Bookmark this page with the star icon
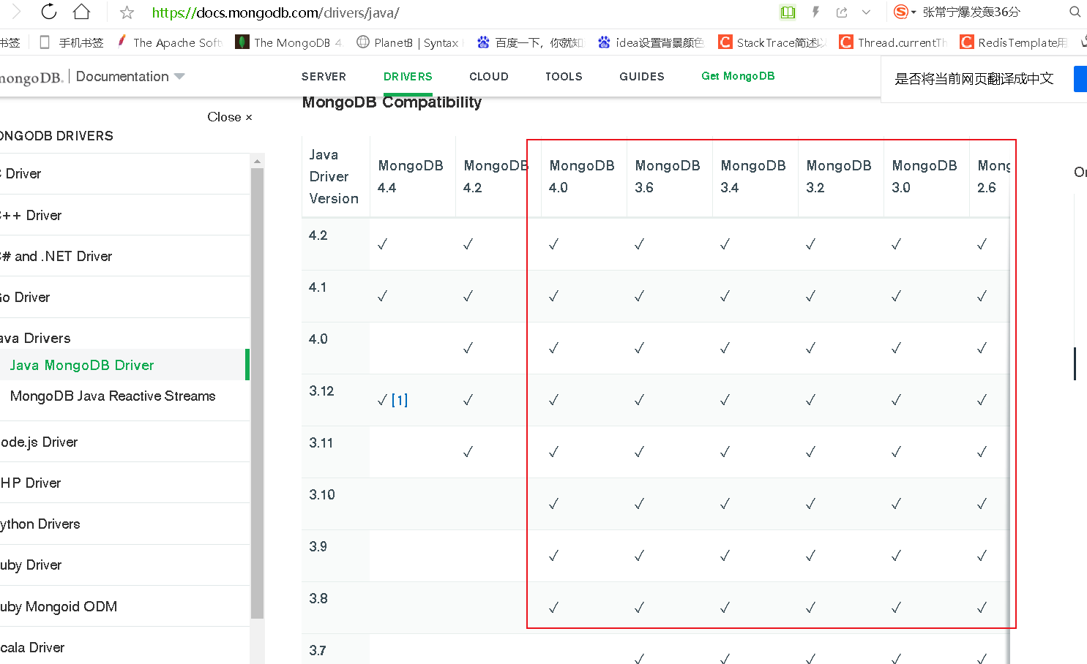The height and width of the screenshot is (664, 1087). coord(127,12)
